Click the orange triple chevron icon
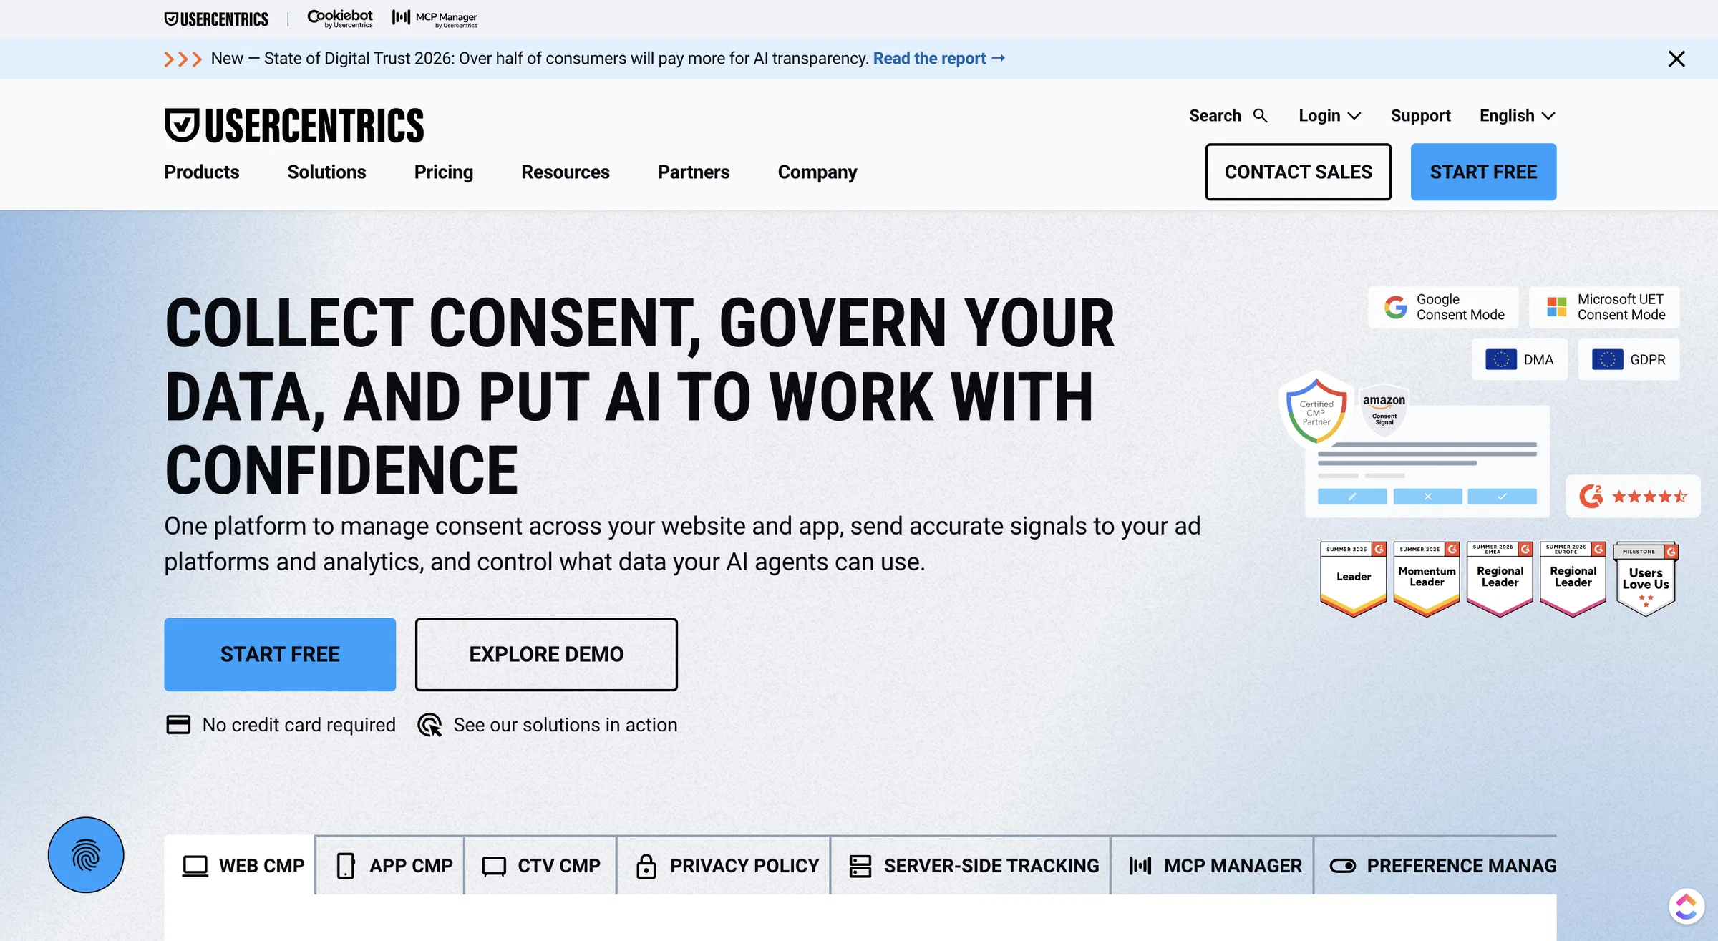This screenshot has width=1718, height=941. coord(183,59)
